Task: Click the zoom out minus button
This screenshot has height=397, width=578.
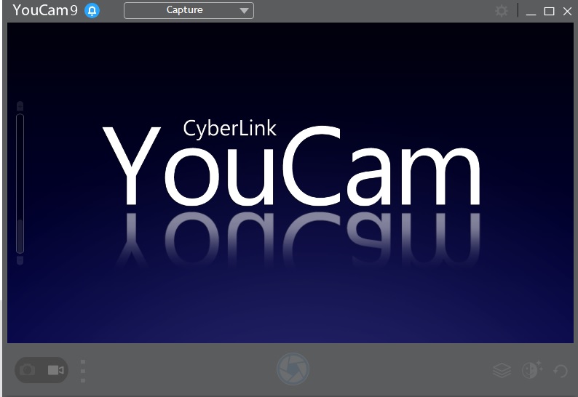Action: click(20, 260)
